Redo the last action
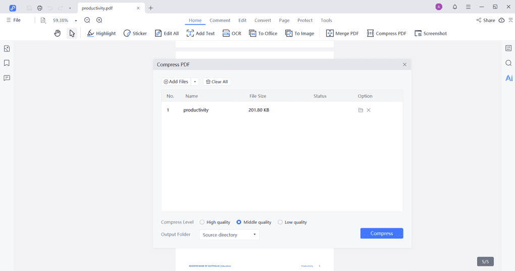 61,8
